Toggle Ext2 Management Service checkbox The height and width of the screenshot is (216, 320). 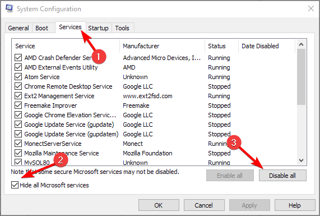tap(18, 96)
